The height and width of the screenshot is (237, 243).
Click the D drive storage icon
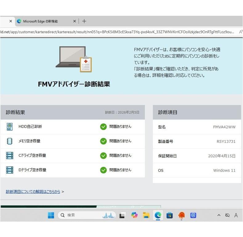[x=10, y=170]
